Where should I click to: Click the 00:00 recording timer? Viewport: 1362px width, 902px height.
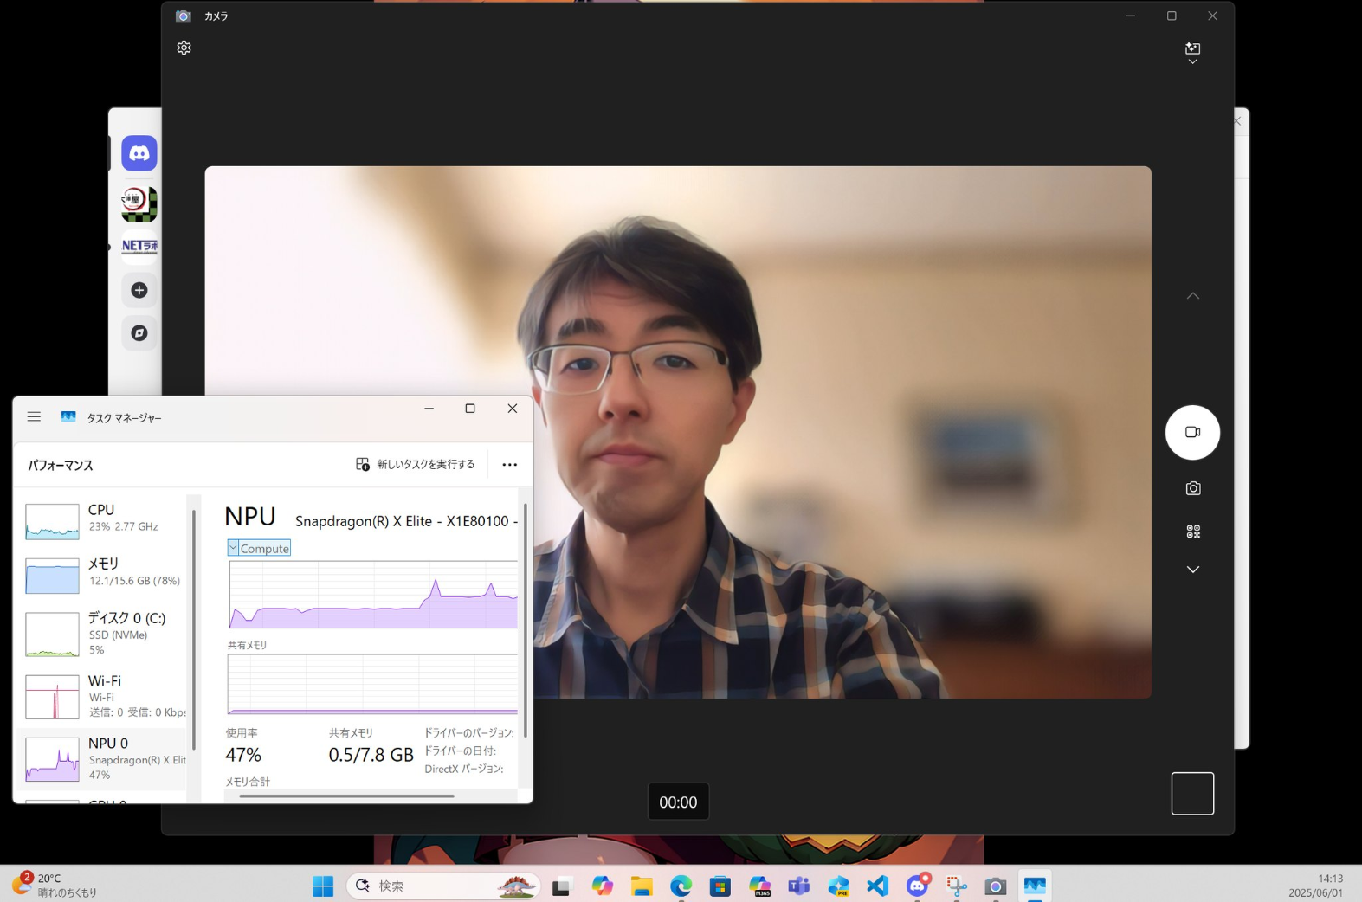(x=678, y=802)
